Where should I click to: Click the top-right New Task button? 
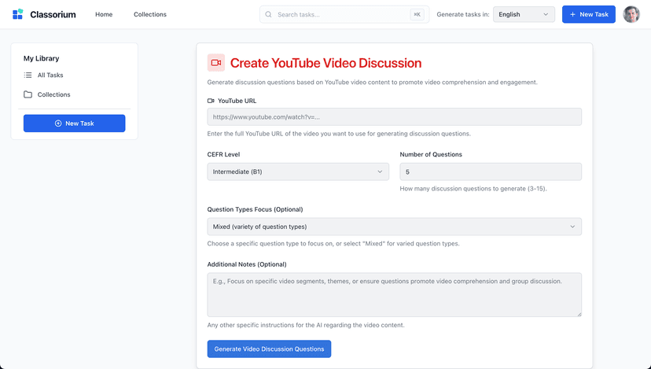pos(588,14)
